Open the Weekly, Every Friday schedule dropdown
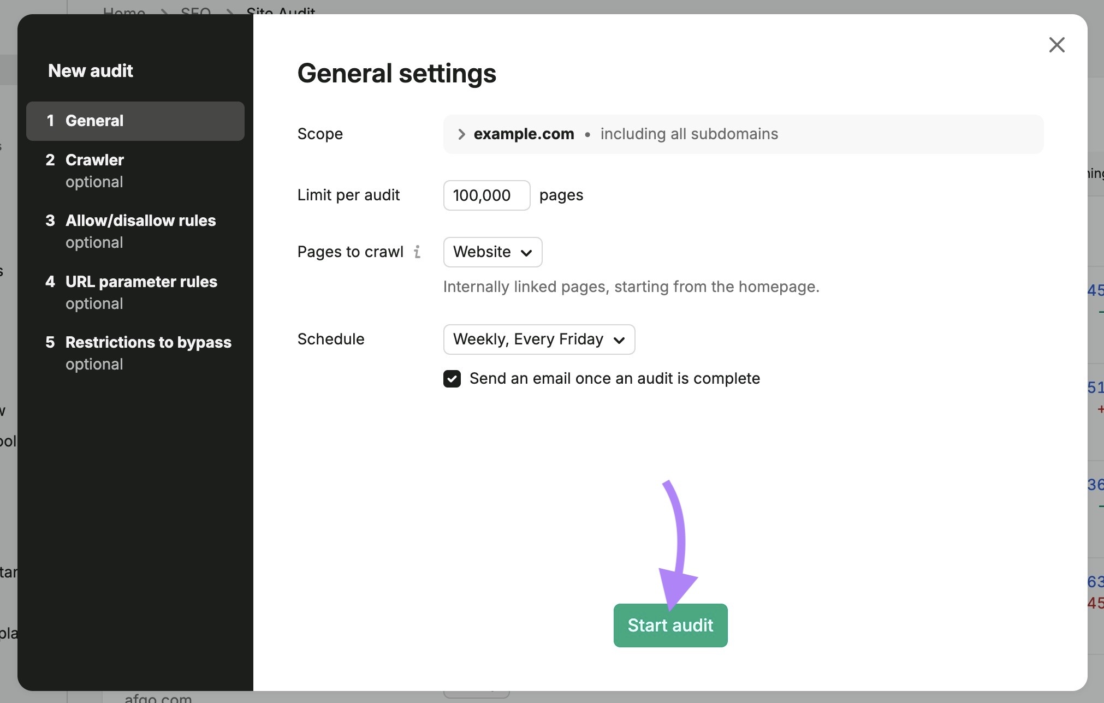1104x703 pixels. click(x=539, y=339)
